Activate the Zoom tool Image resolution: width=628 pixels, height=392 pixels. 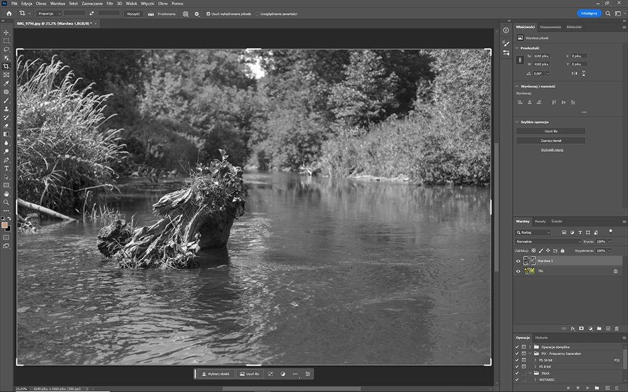(x=6, y=203)
